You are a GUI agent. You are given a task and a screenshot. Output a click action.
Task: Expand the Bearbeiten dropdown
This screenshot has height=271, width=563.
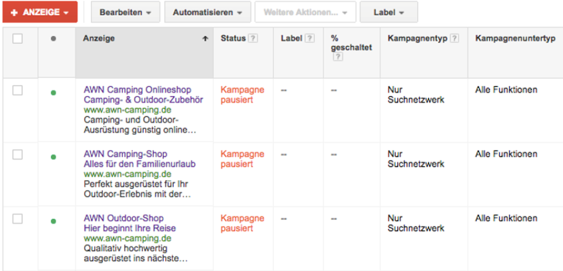coord(126,12)
